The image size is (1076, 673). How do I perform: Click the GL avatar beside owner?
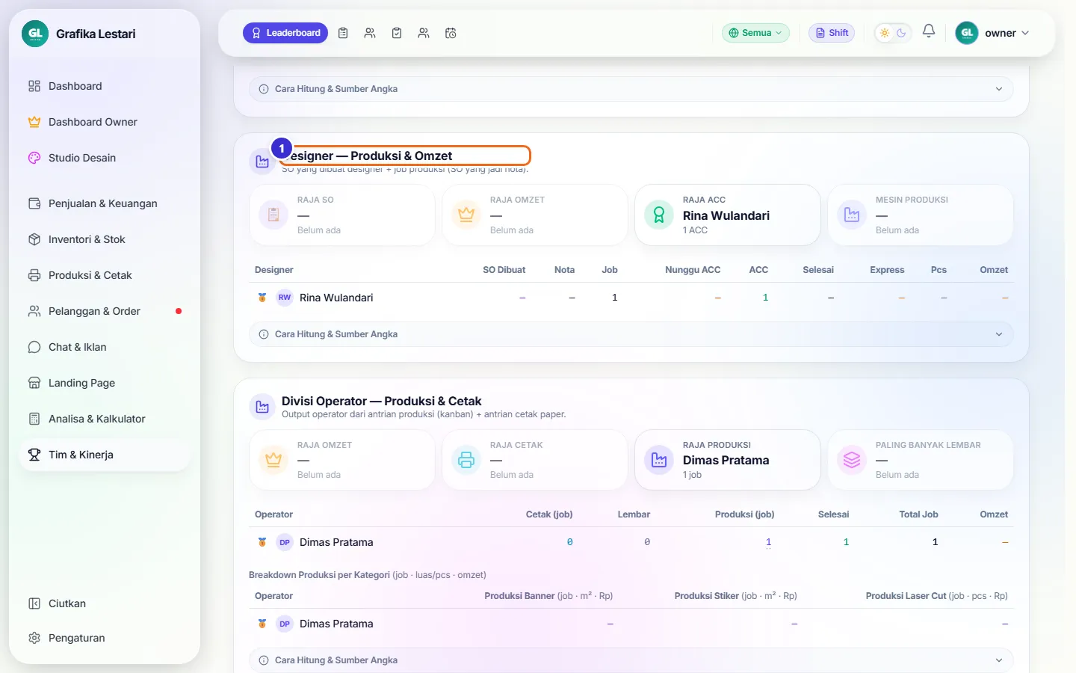967,33
